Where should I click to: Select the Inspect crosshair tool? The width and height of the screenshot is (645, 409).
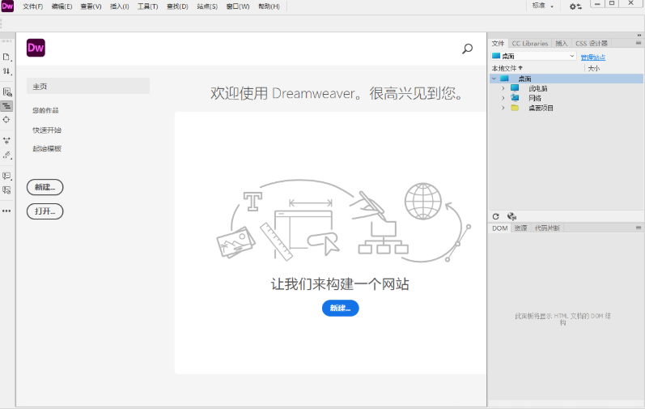click(6, 120)
